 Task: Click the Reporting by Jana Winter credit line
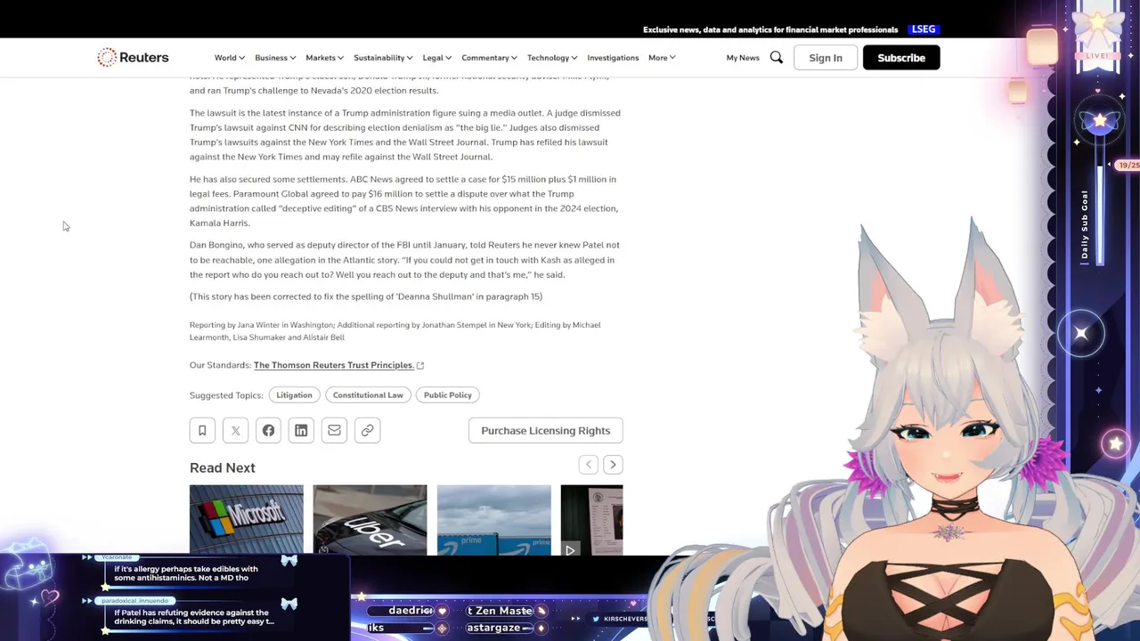(x=395, y=331)
